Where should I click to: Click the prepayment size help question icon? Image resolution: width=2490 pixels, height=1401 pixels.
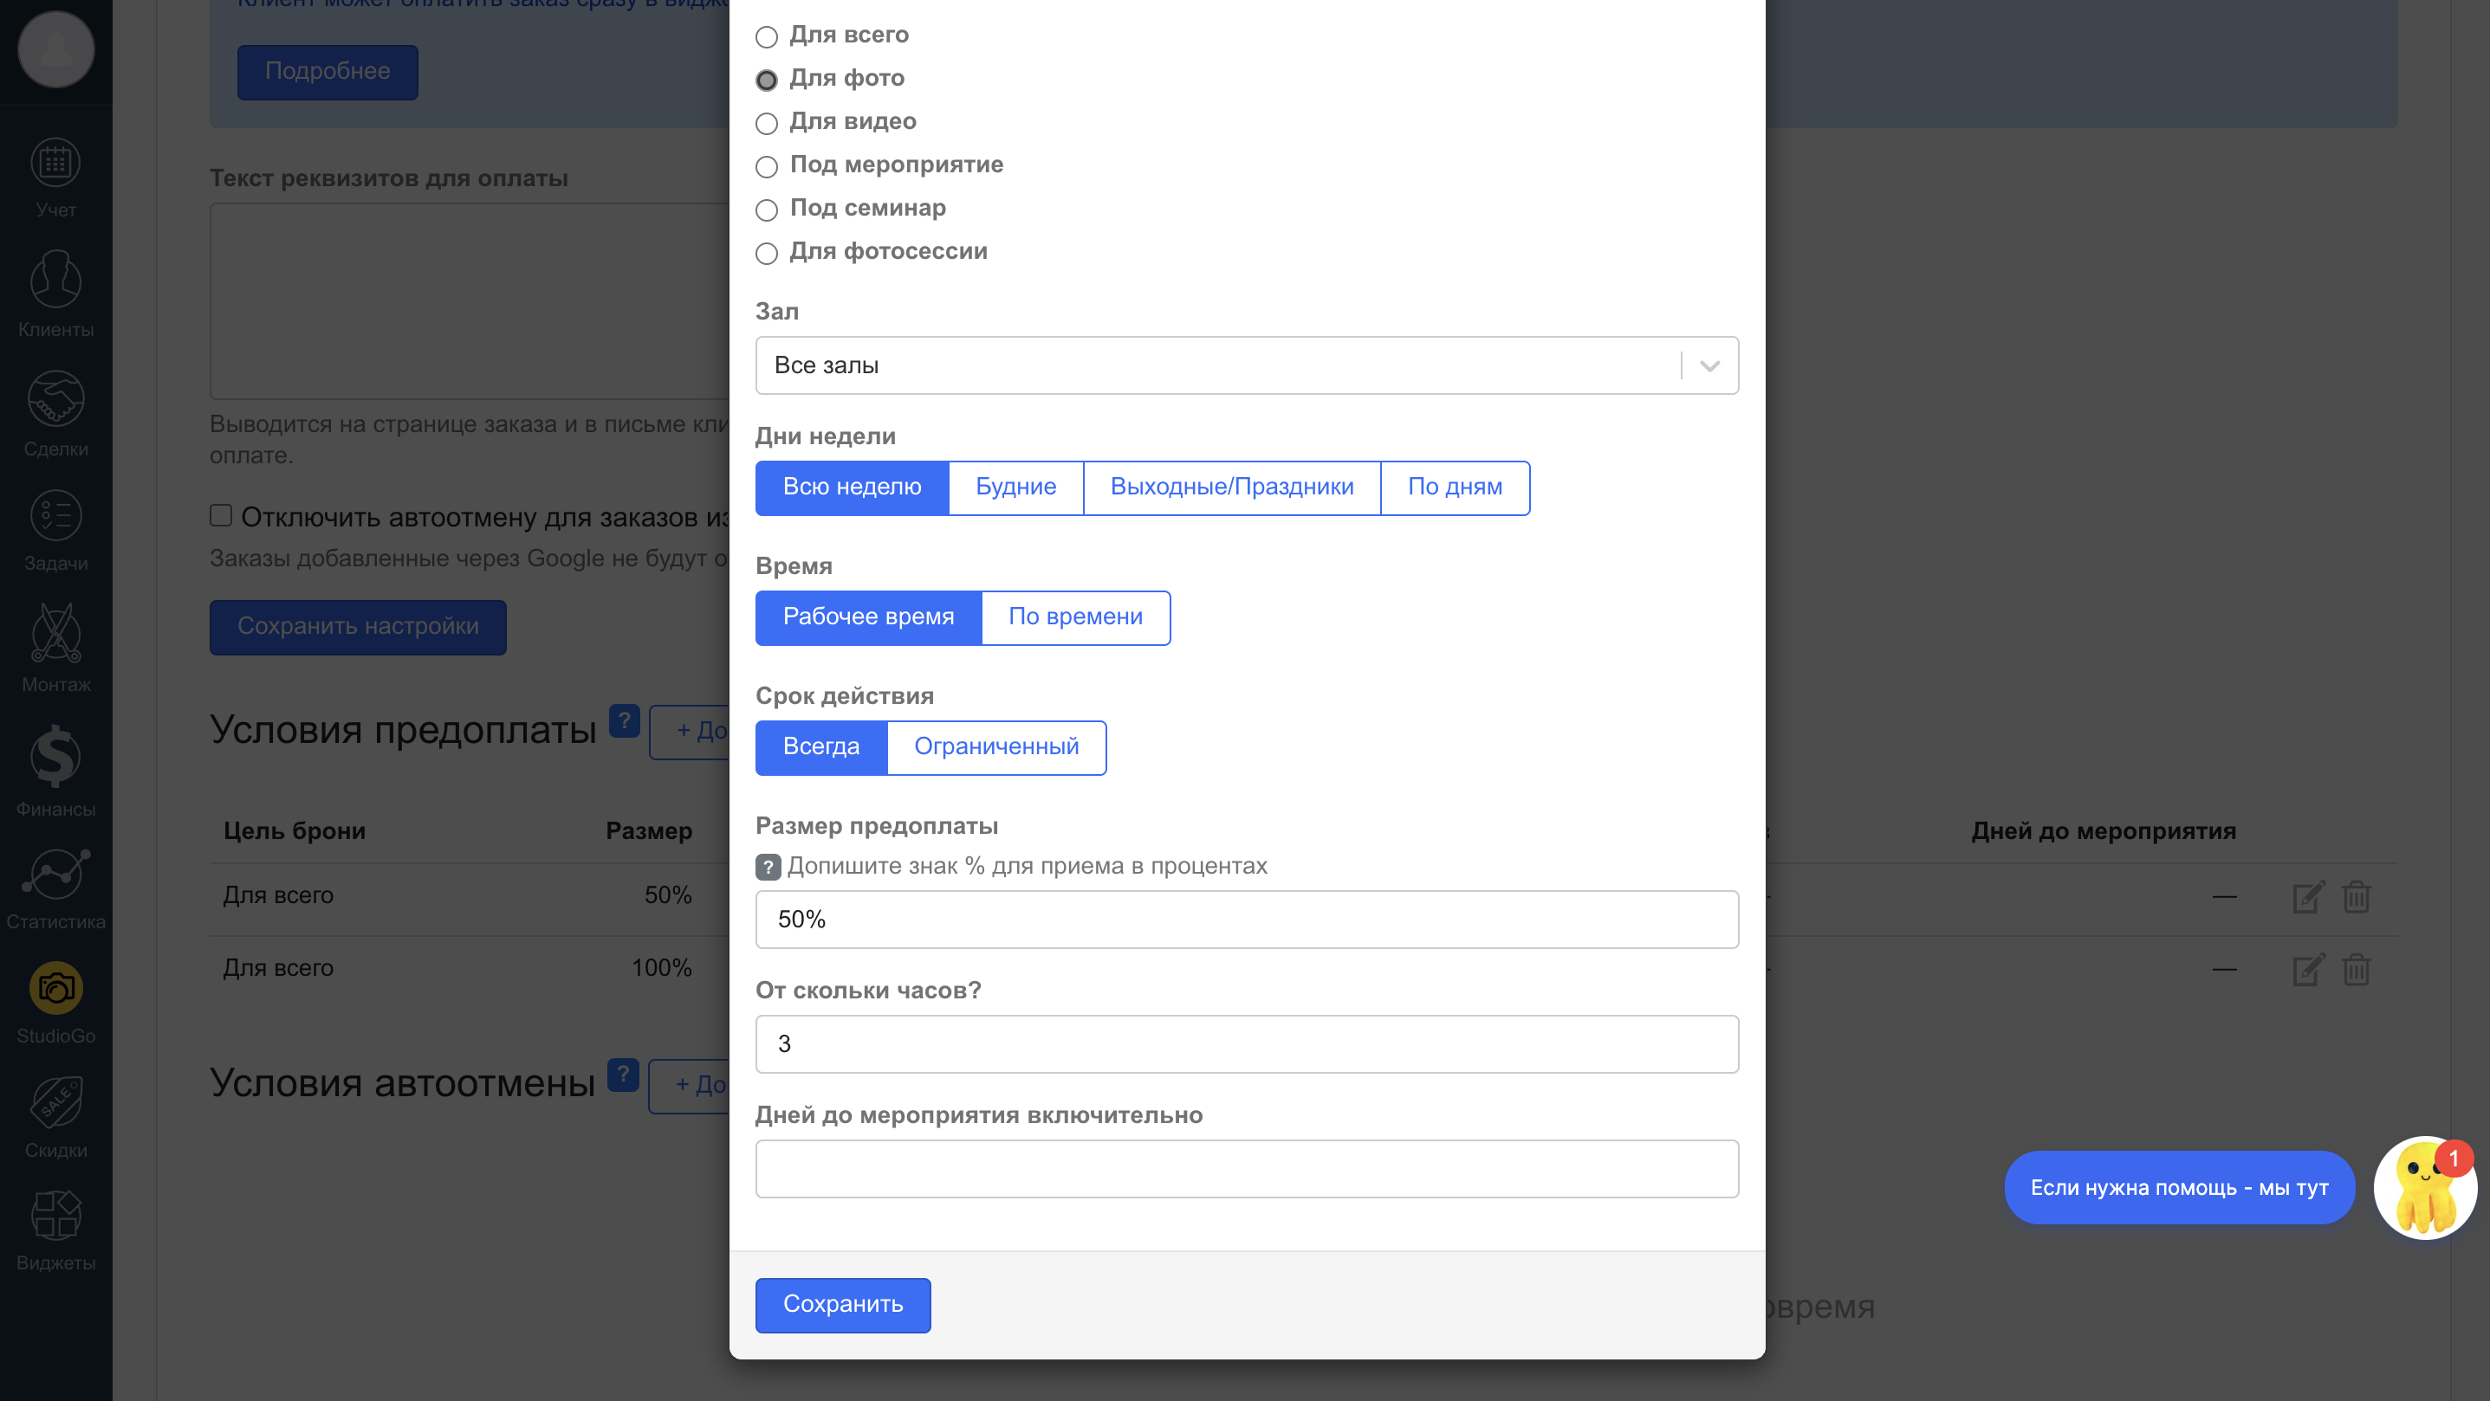tap(768, 867)
